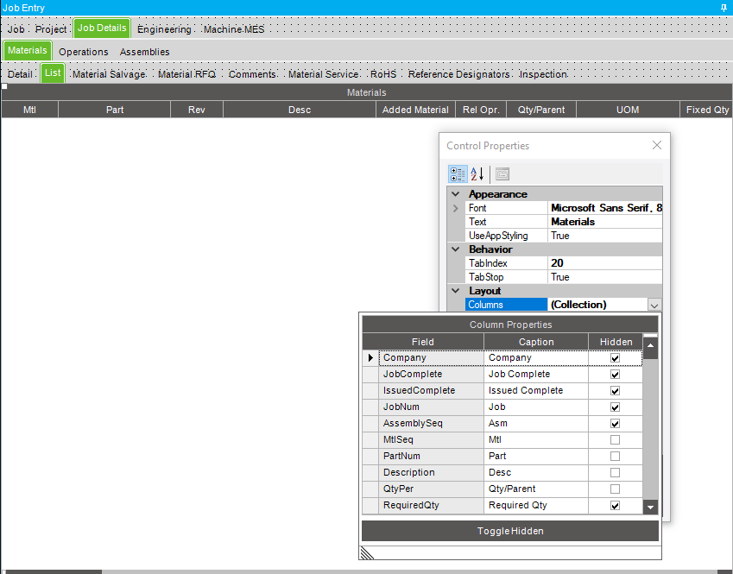The height and width of the screenshot is (574, 733).
Task: Switch to the Assemblies tab
Action: pos(144,52)
